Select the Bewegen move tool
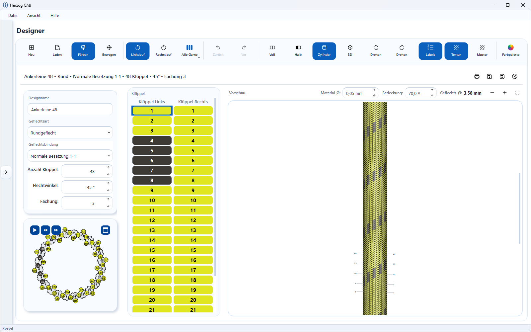The width and height of the screenshot is (531, 332). tap(109, 51)
